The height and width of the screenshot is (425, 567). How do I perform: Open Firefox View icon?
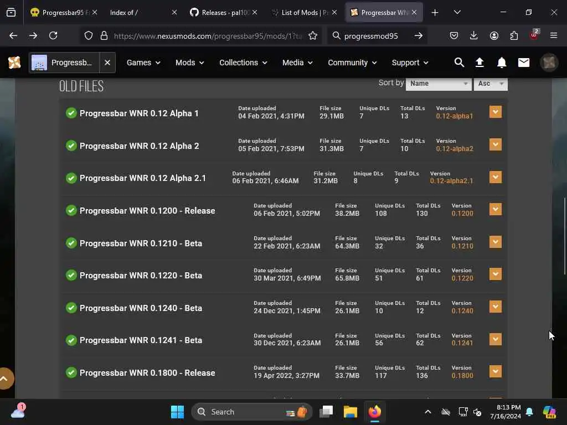[11, 13]
